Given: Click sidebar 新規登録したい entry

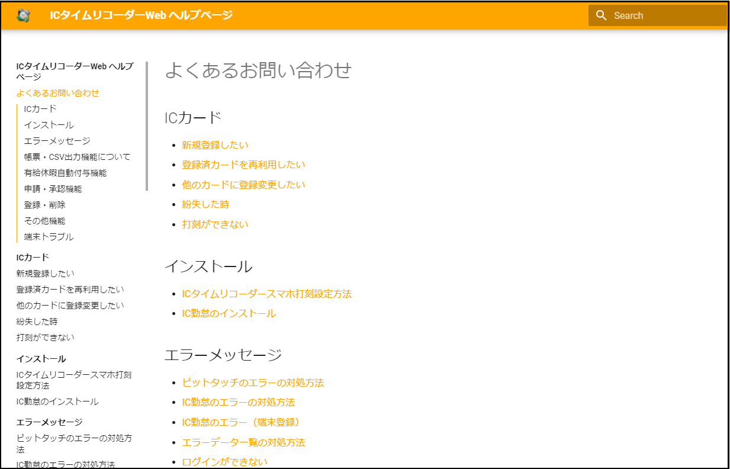Looking at the screenshot, I should click(x=46, y=274).
